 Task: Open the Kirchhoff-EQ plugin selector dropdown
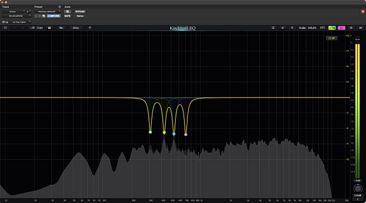[x=17, y=16]
